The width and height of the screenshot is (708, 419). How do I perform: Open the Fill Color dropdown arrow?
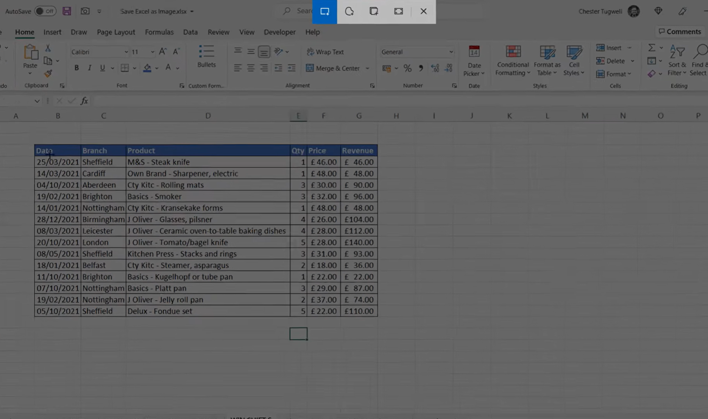pos(157,68)
